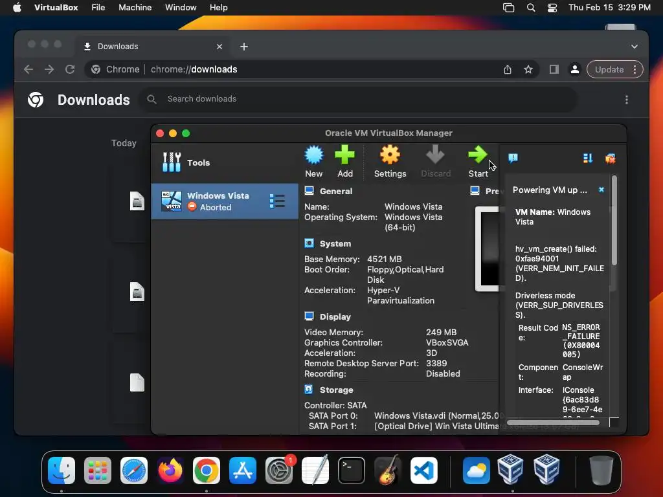Toggle Chrome side panel icon

pos(554,69)
